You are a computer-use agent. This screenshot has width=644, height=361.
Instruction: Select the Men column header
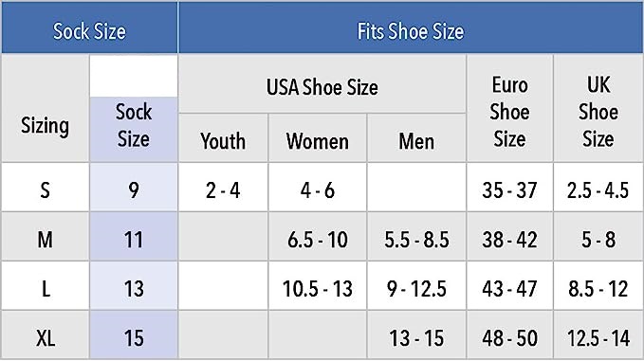[x=416, y=141]
